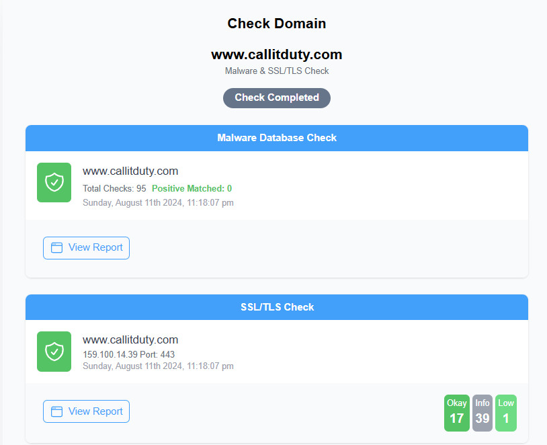Select the Low 1 result badge
The image size is (547, 445).
505,413
